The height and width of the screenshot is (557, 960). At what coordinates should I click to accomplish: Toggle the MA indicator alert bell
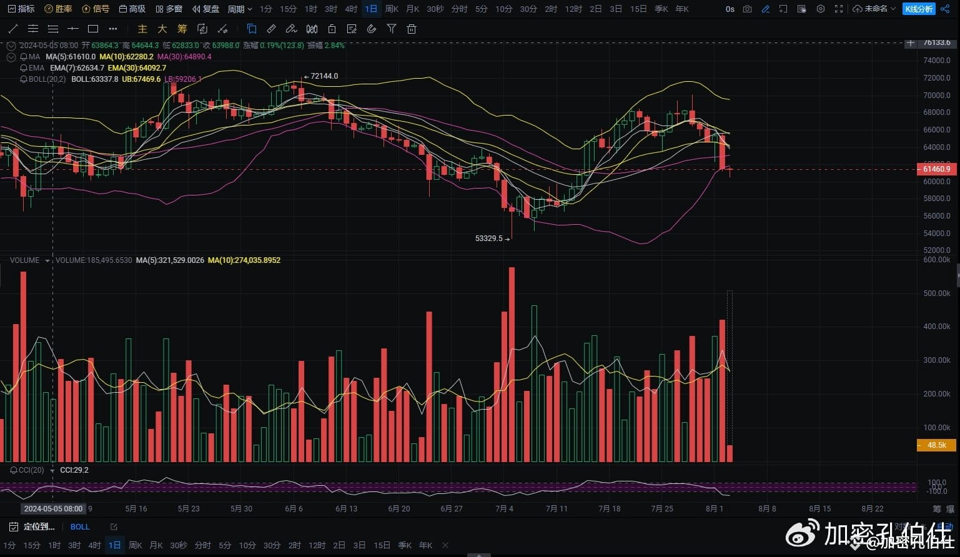point(24,57)
